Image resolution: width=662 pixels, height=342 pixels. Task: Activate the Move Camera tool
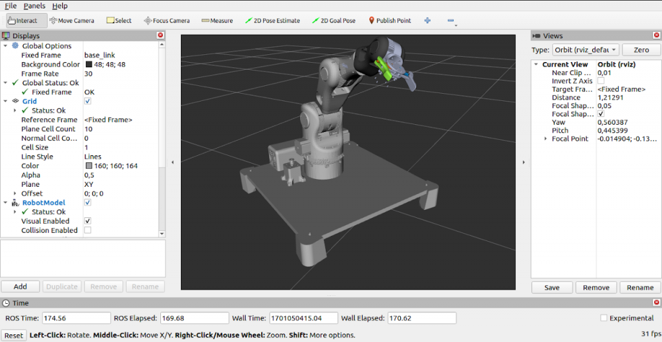pos(72,21)
